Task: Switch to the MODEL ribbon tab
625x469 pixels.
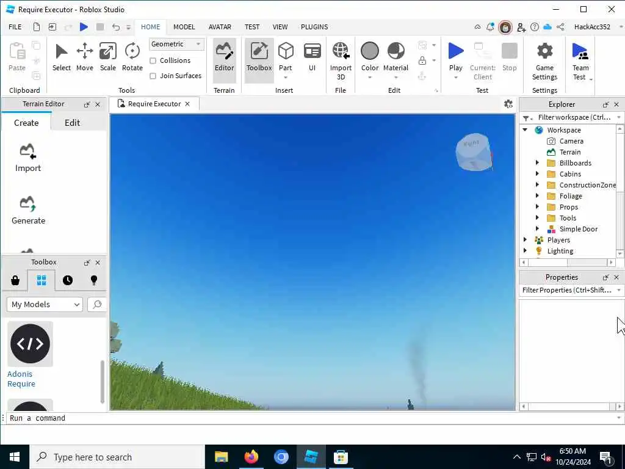Action: (184, 27)
